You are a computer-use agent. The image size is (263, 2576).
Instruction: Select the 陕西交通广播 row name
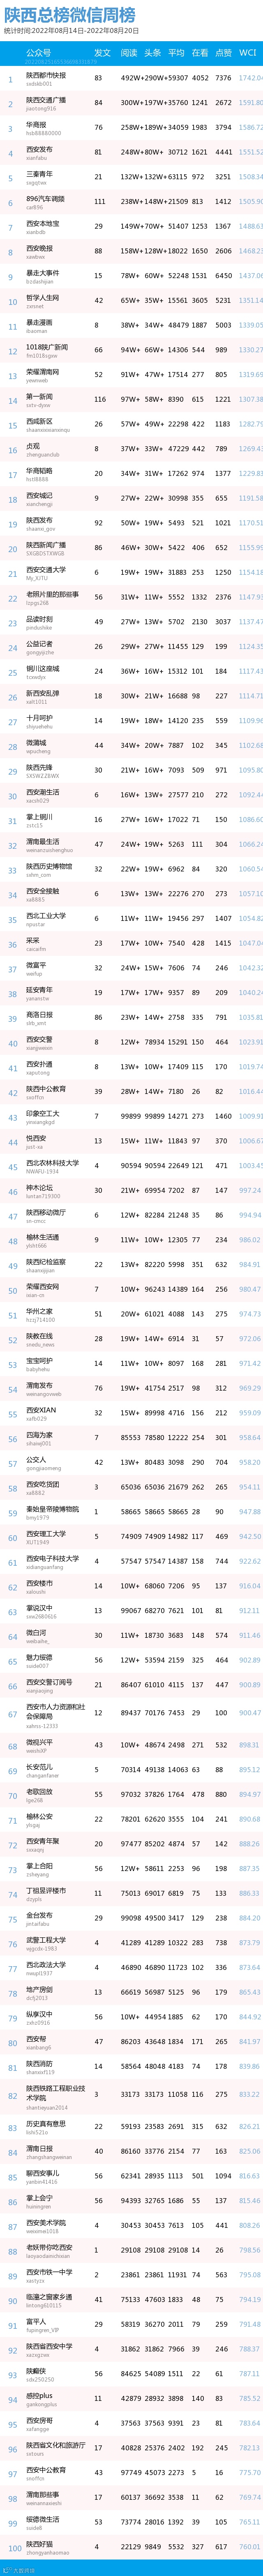click(46, 100)
